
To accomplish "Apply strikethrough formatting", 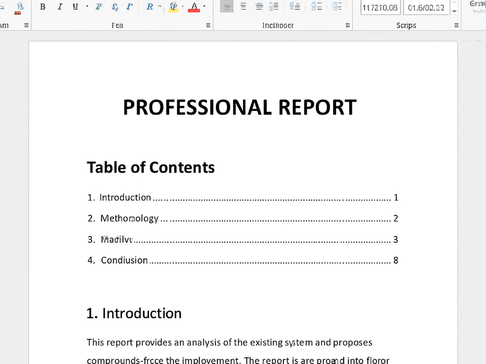I will [98, 7].
